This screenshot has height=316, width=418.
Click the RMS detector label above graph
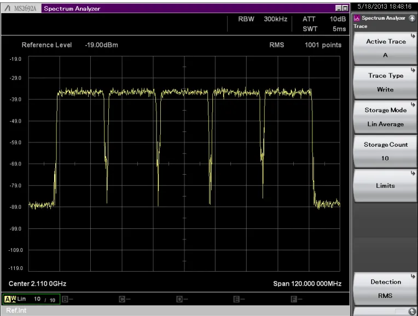pyautogui.click(x=276, y=45)
